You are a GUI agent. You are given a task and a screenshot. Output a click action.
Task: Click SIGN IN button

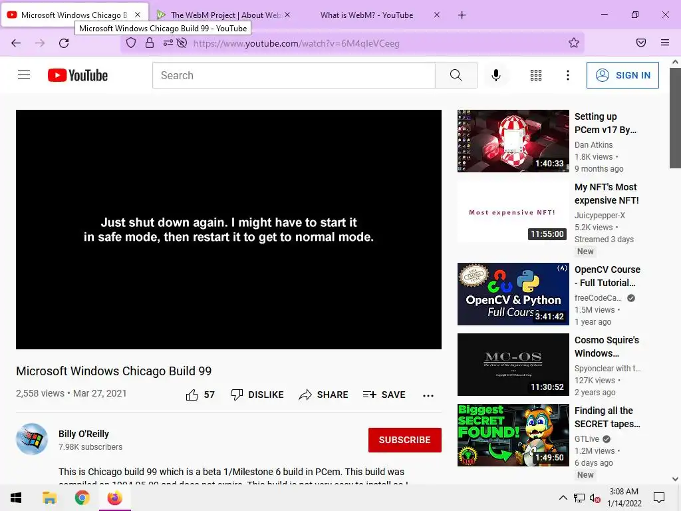pos(622,75)
